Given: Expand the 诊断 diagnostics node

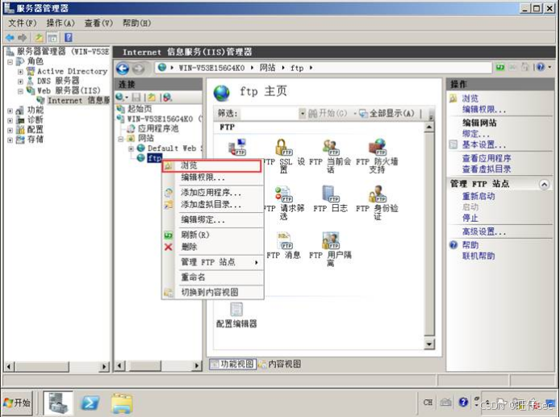Looking at the screenshot, I should coord(10,121).
